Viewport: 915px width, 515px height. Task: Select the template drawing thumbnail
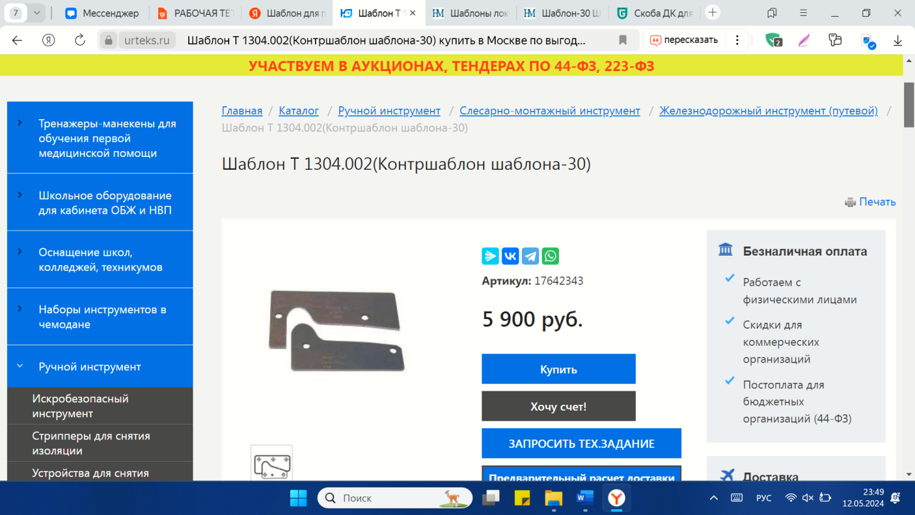click(x=271, y=464)
